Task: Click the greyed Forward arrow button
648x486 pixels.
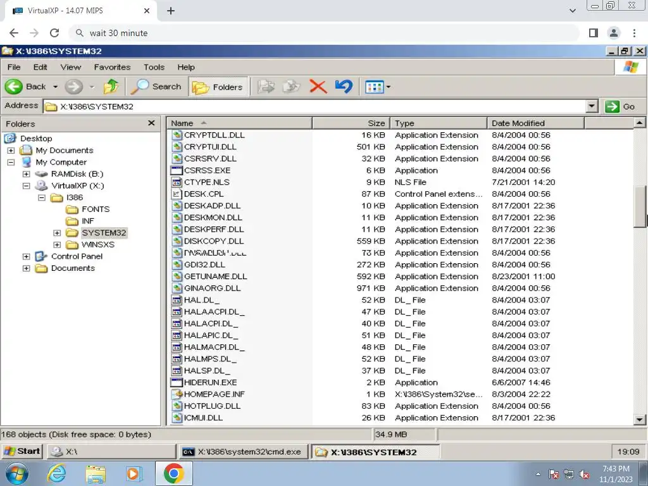Action: (74, 87)
